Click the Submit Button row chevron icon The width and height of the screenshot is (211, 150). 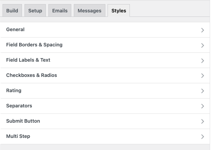202,121
